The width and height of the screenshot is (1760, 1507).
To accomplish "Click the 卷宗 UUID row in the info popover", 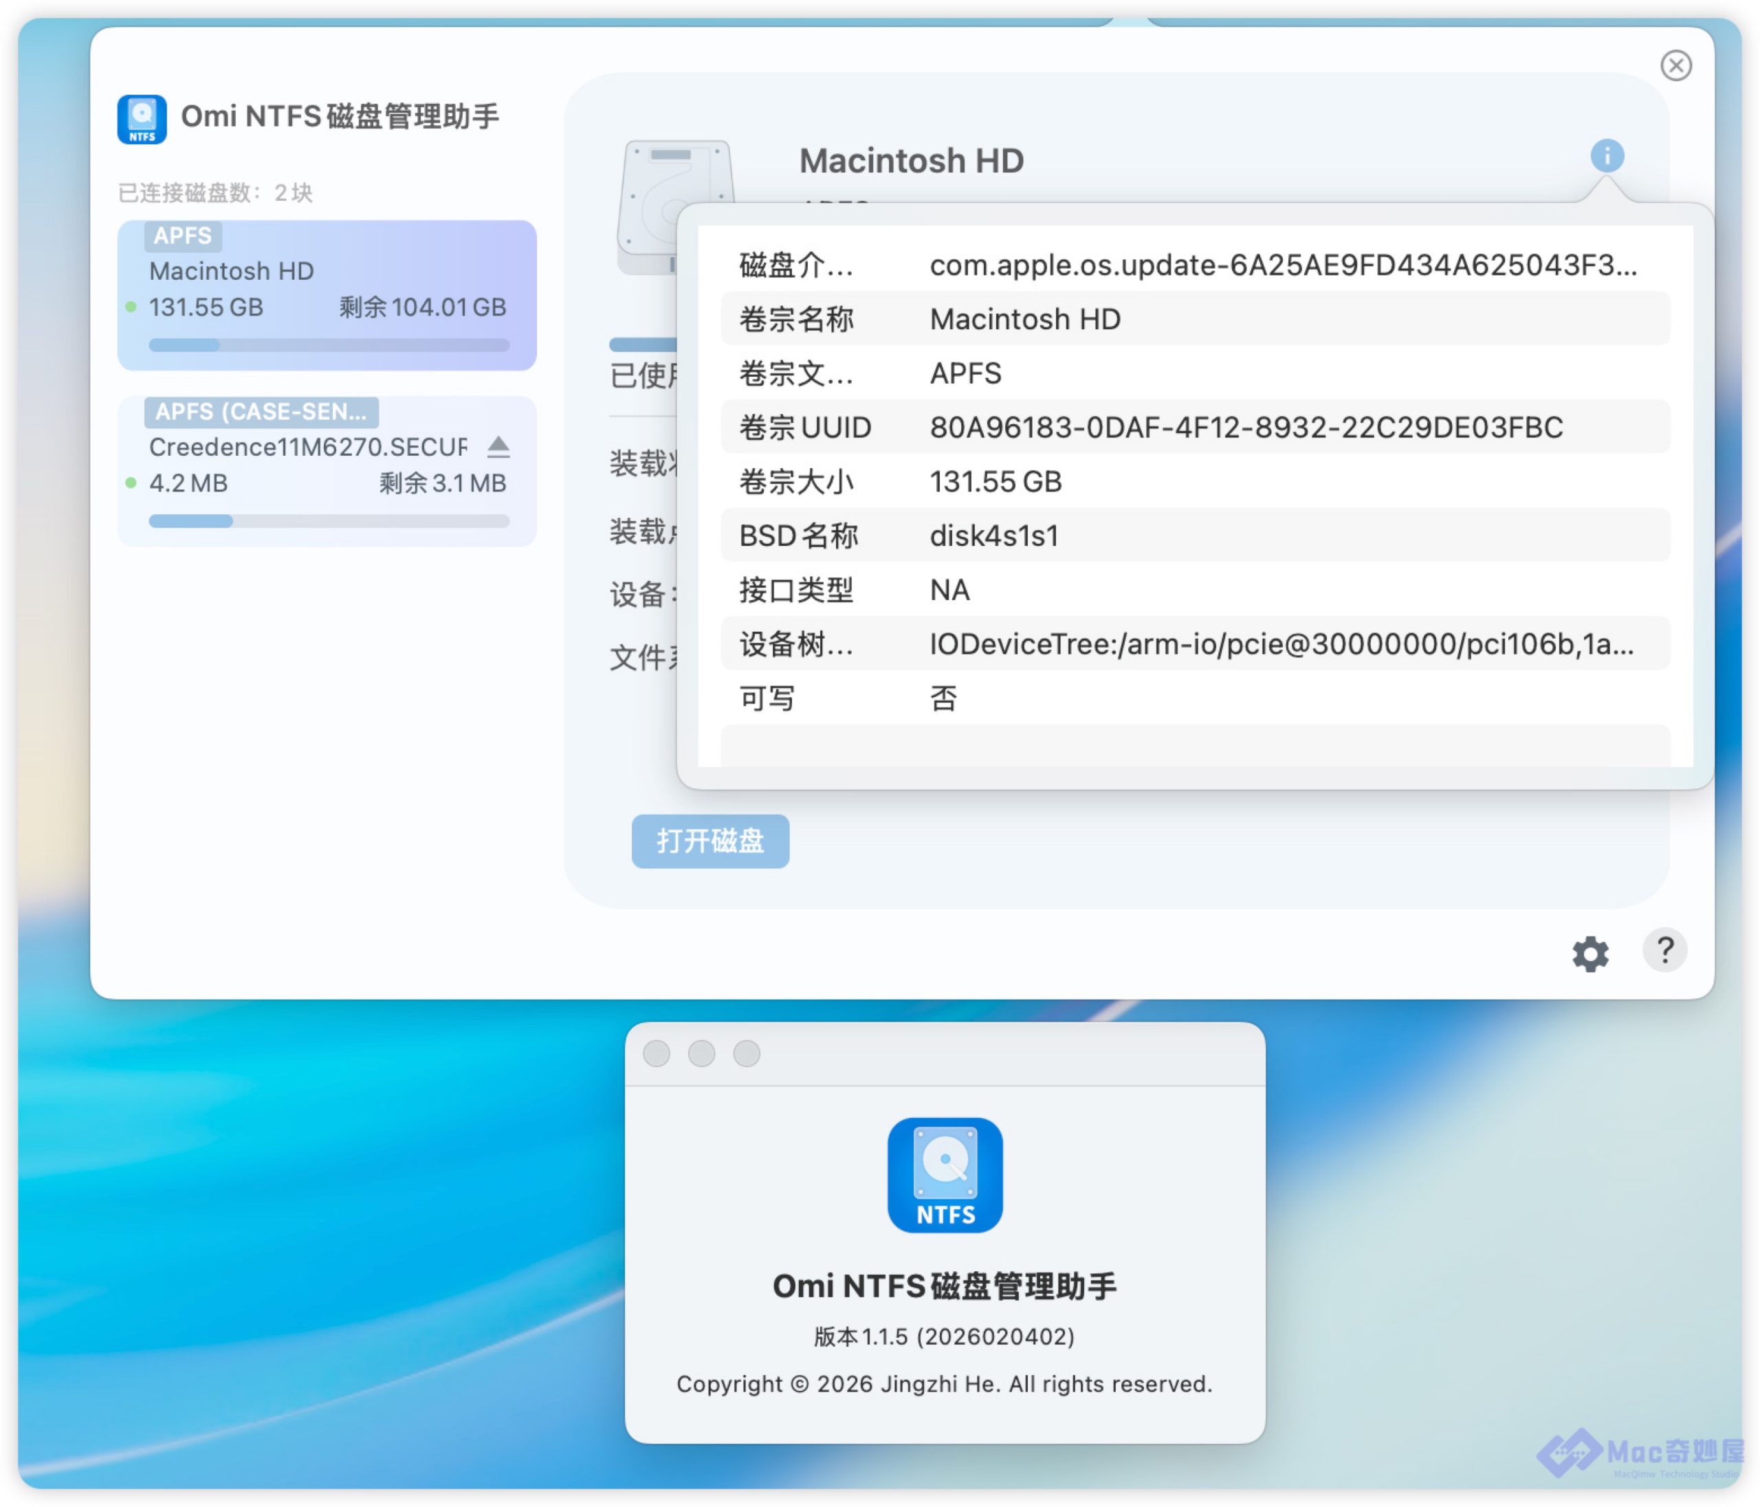I will pos(1194,428).
